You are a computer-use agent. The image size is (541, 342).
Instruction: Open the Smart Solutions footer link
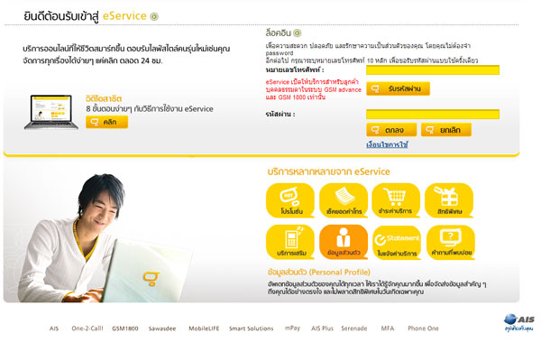tap(252, 328)
